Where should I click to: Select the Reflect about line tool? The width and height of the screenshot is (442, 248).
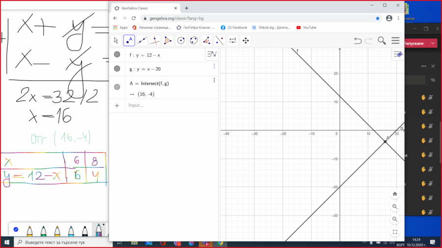click(220, 41)
